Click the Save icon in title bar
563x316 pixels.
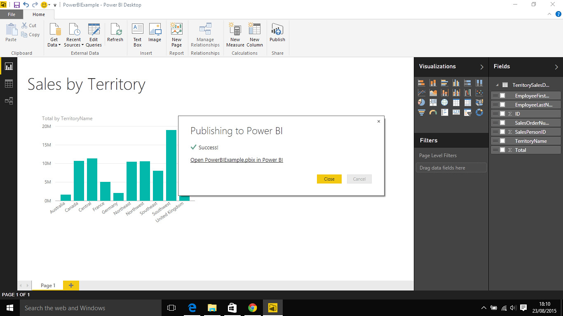(17, 5)
